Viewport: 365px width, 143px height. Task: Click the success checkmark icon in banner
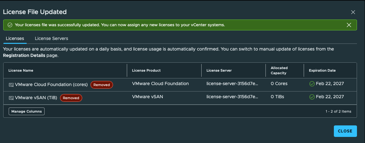(10, 25)
